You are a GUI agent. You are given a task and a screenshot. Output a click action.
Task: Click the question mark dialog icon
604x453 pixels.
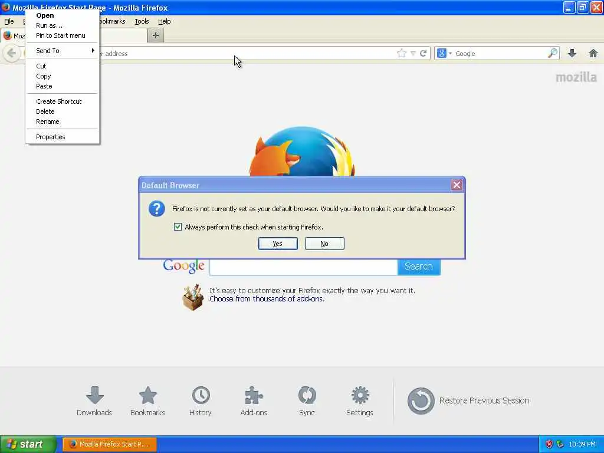pos(157,209)
